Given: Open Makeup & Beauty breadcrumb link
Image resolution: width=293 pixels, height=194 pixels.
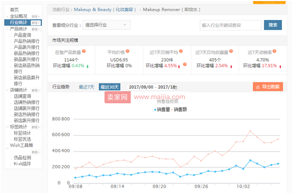Looking at the screenshot, I should pyautogui.click(x=105, y=9).
